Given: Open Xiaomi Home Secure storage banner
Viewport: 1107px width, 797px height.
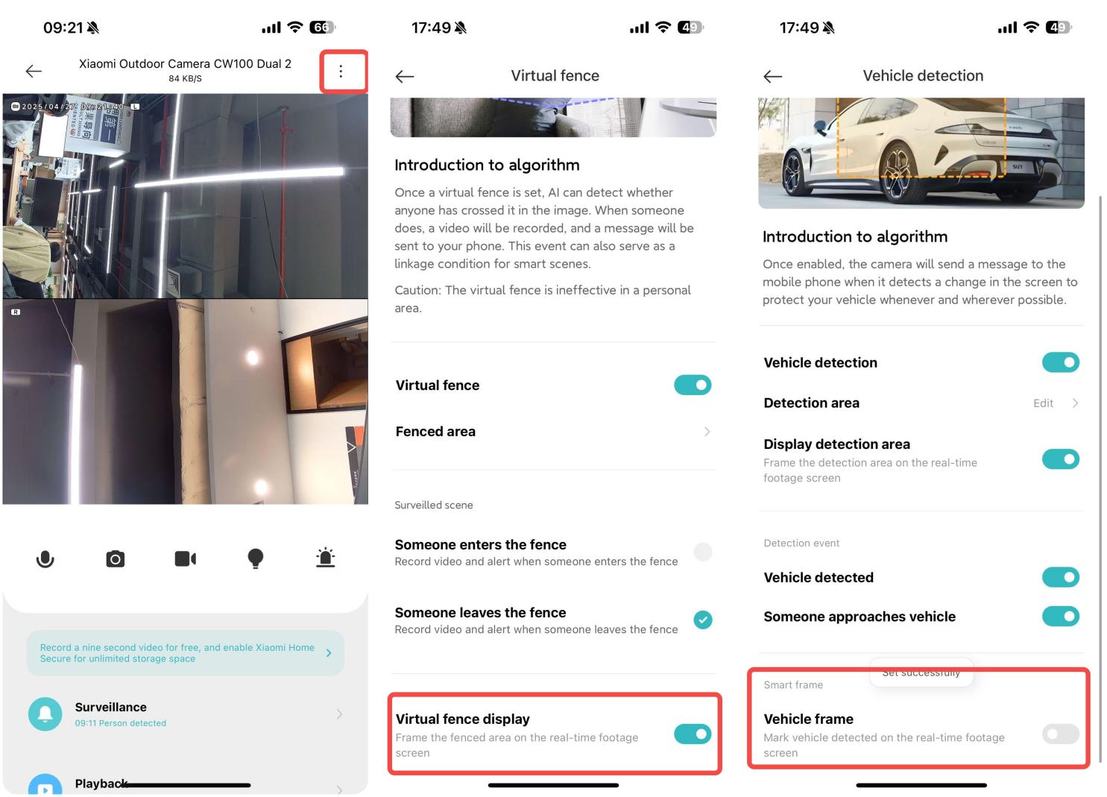Looking at the screenshot, I should (x=186, y=653).
